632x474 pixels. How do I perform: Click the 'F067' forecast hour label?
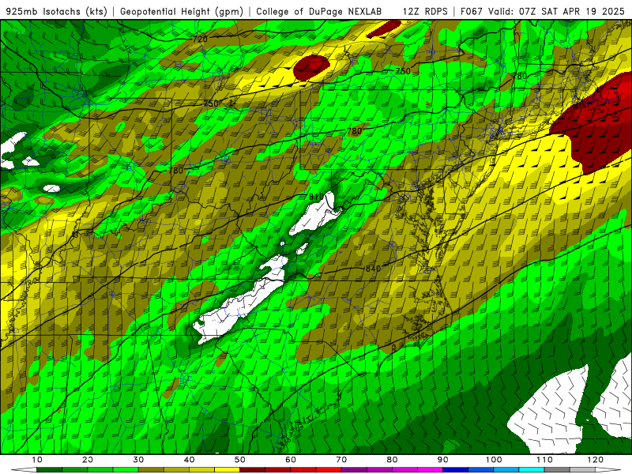[472, 12]
